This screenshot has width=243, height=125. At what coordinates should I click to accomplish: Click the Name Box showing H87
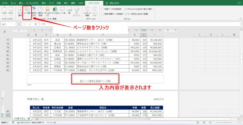click(x=8, y=24)
